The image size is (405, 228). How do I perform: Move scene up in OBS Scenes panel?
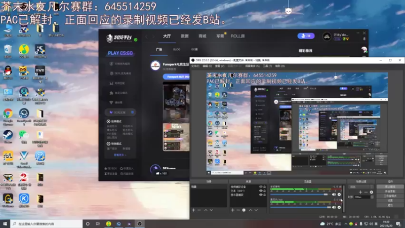click(206, 210)
